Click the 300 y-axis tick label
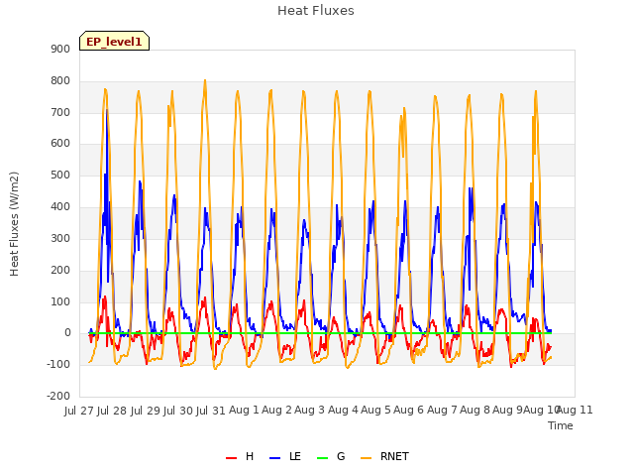This screenshot has width=634, height=476. [x=60, y=238]
